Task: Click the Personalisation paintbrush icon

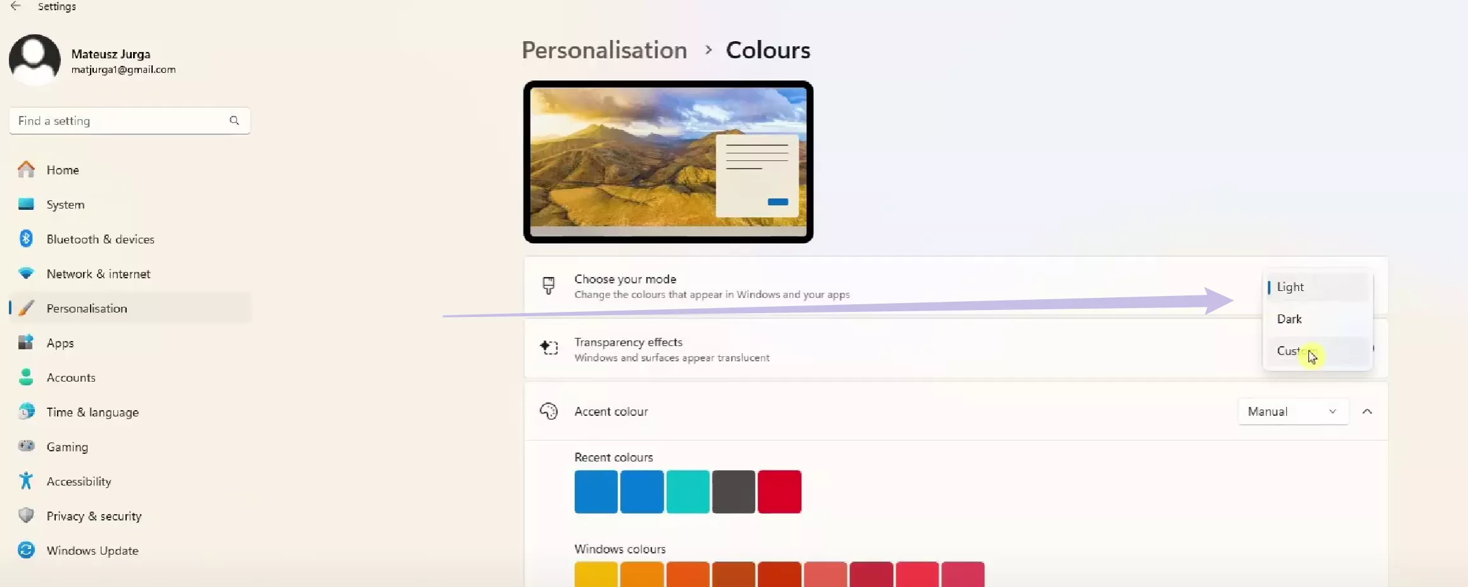Action: click(x=26, y=308)
